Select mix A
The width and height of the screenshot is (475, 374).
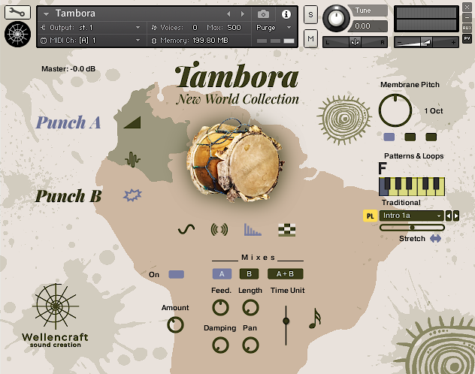point(222,274)
